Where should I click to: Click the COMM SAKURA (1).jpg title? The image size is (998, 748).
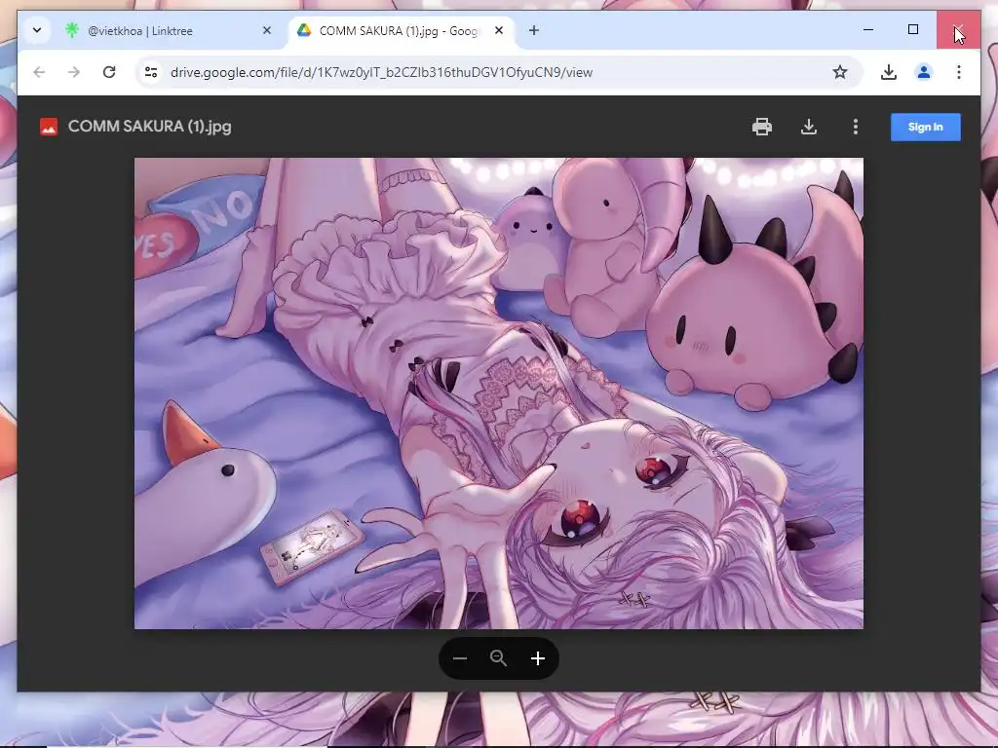coord(149,127)
